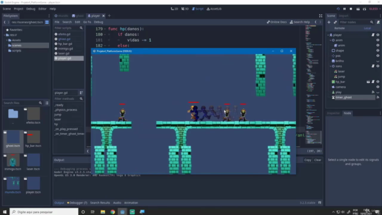Add a new node with plus icon
The image size is (382, 215).
(x=329, y=22)
